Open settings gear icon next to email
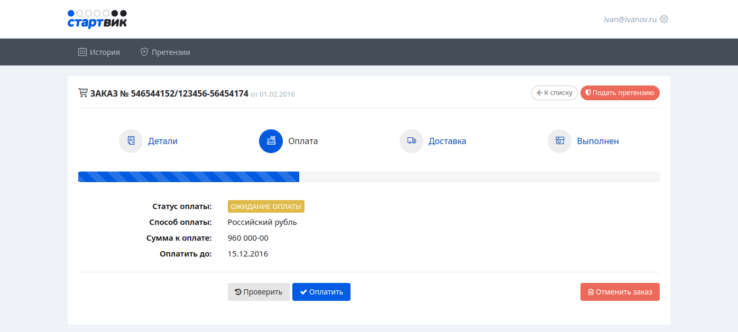 [x=664, y=19]
